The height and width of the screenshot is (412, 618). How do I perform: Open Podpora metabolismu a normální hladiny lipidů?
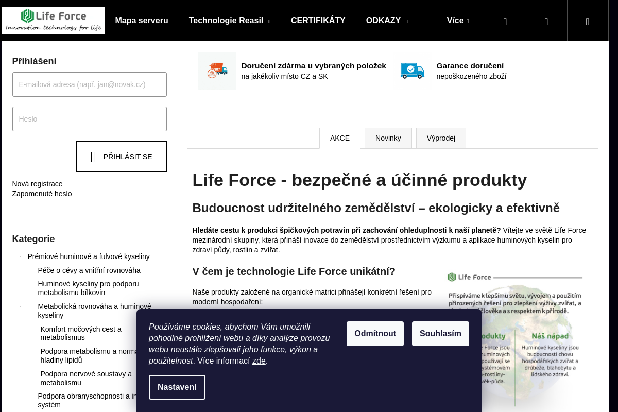(89, 356)
